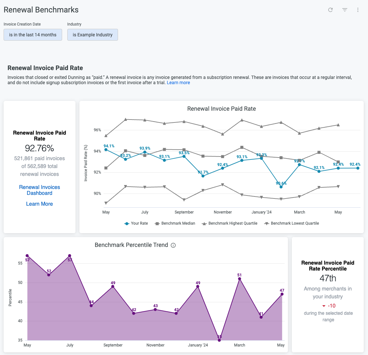Select the percentile point labeled 51
The height and width of the screenshot is (355, 368).
click(240, 279)
